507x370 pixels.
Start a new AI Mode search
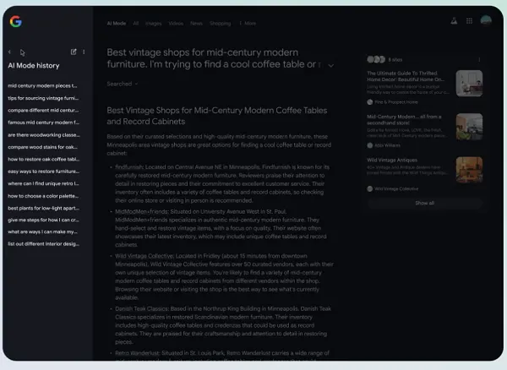pos(74,52)
